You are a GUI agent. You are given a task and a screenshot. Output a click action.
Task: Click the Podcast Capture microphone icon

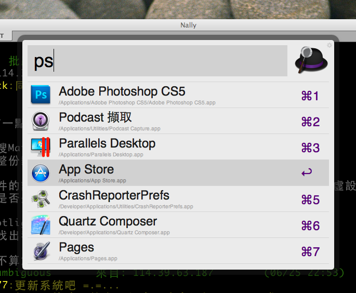tap(41, 121)
